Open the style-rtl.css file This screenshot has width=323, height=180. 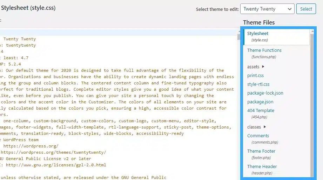(x=258, y=84)
